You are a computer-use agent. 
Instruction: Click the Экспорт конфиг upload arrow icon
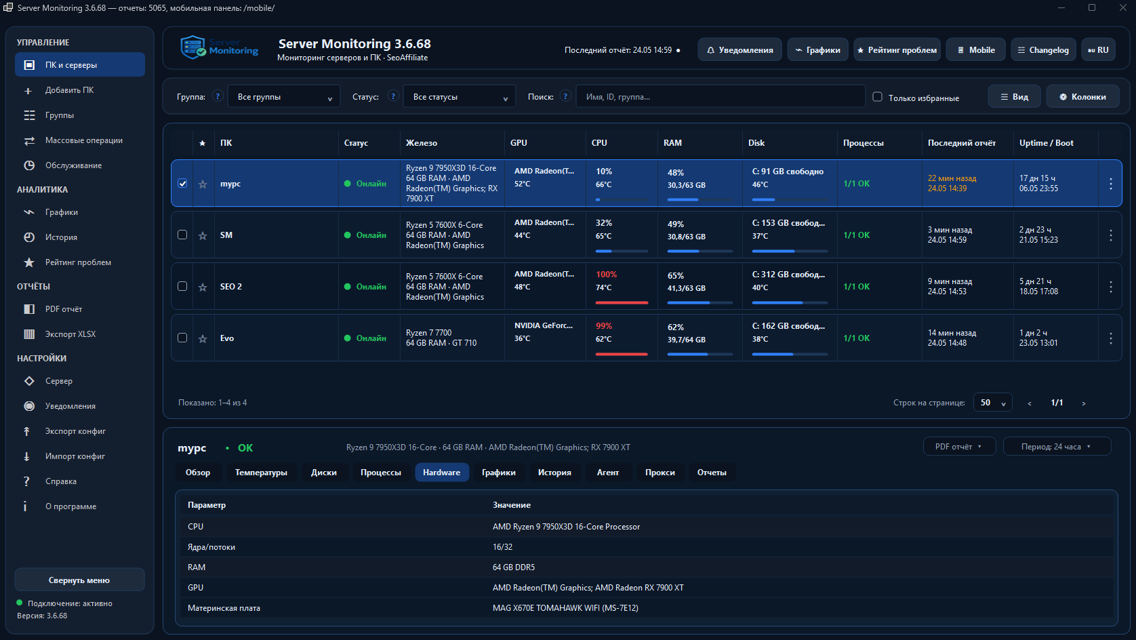pos(27,431)
